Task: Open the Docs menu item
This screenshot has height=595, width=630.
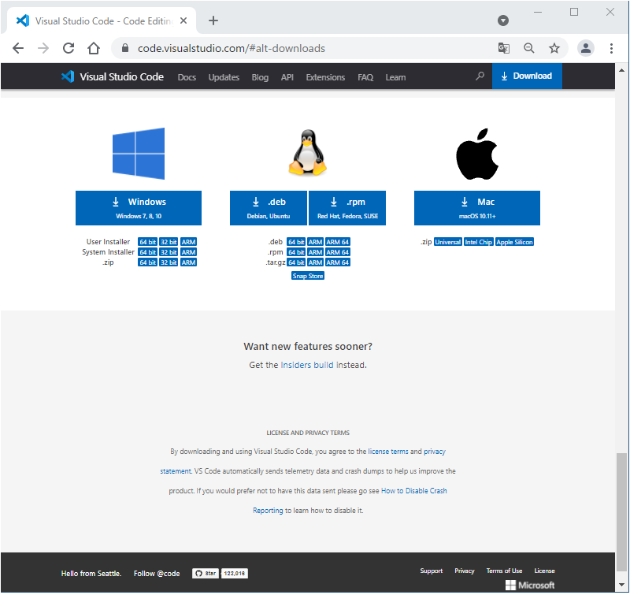Action: [187, 77]
